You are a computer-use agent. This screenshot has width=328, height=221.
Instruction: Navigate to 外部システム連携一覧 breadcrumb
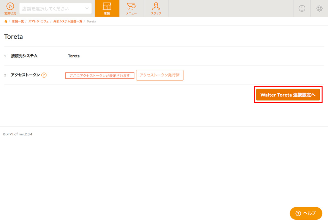click(68, 21)
